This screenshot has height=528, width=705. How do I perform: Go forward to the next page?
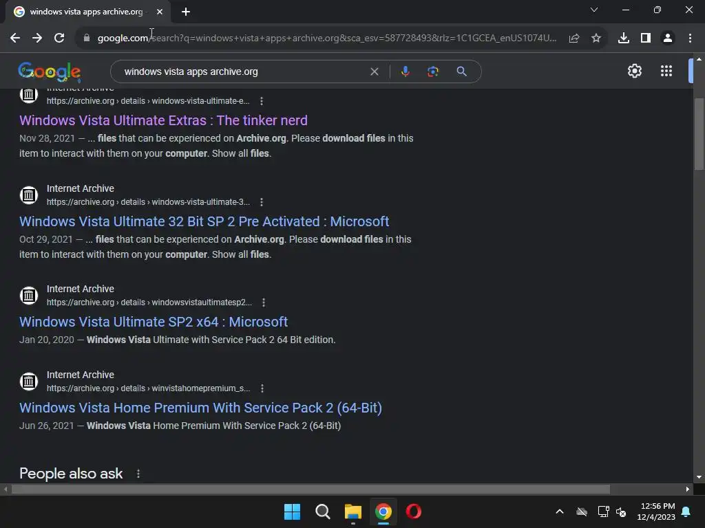(x=37, y=38)
